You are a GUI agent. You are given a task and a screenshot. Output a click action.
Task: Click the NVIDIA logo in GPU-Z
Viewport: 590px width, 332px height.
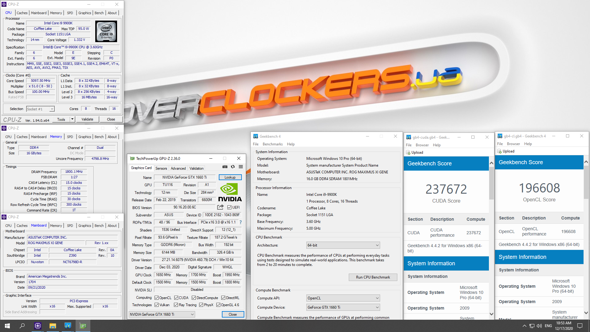[230, 192]
